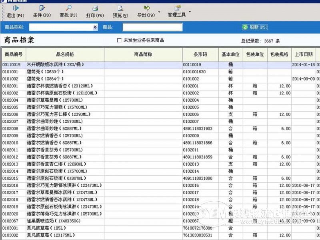
Task: Select product code 00110019 cell
Action: (14, 65)
